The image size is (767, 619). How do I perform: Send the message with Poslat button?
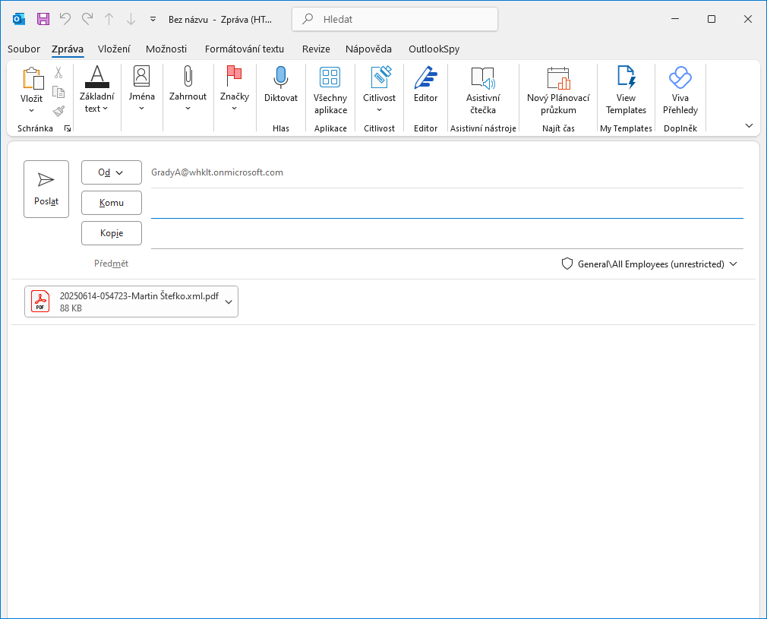pyautogui.click(x=46, y=189)
